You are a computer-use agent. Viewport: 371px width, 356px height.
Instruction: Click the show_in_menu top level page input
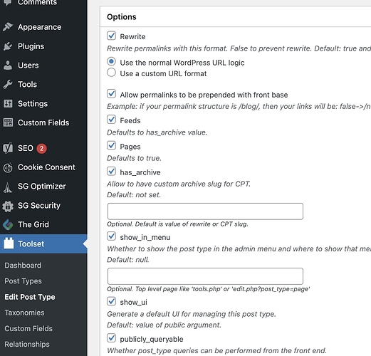(x=205, y=276)
